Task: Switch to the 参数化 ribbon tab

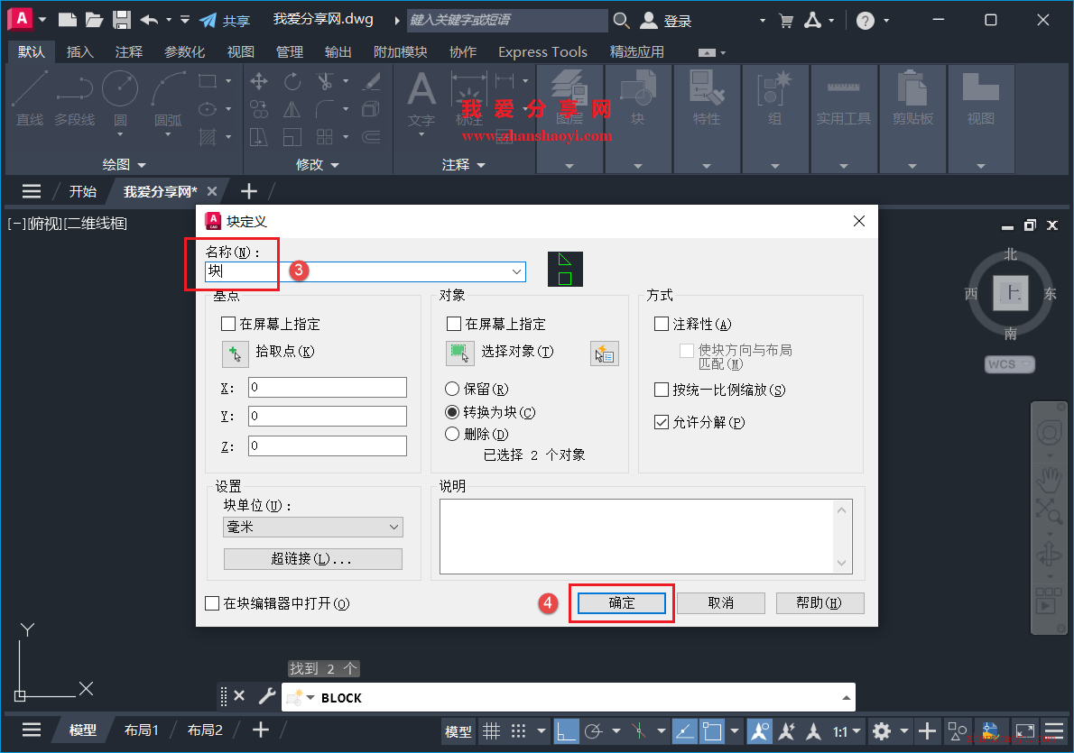Action: pos(185,52)
